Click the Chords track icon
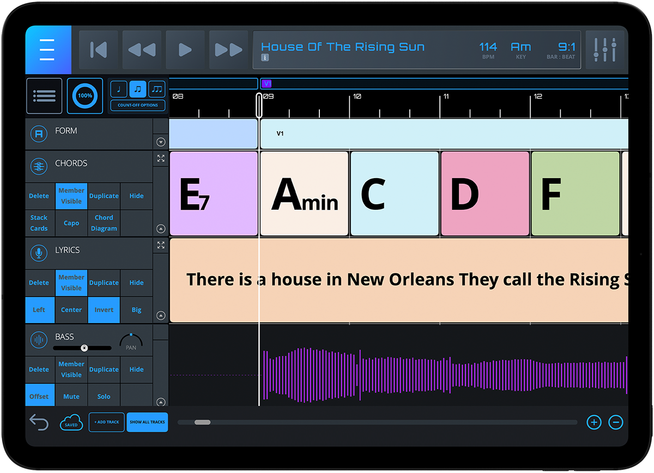The width and height of the screenshot is (654, 473). [x=39, y=167]
